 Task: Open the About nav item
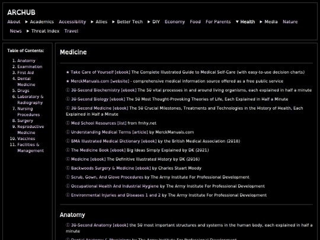pos(14,22)
